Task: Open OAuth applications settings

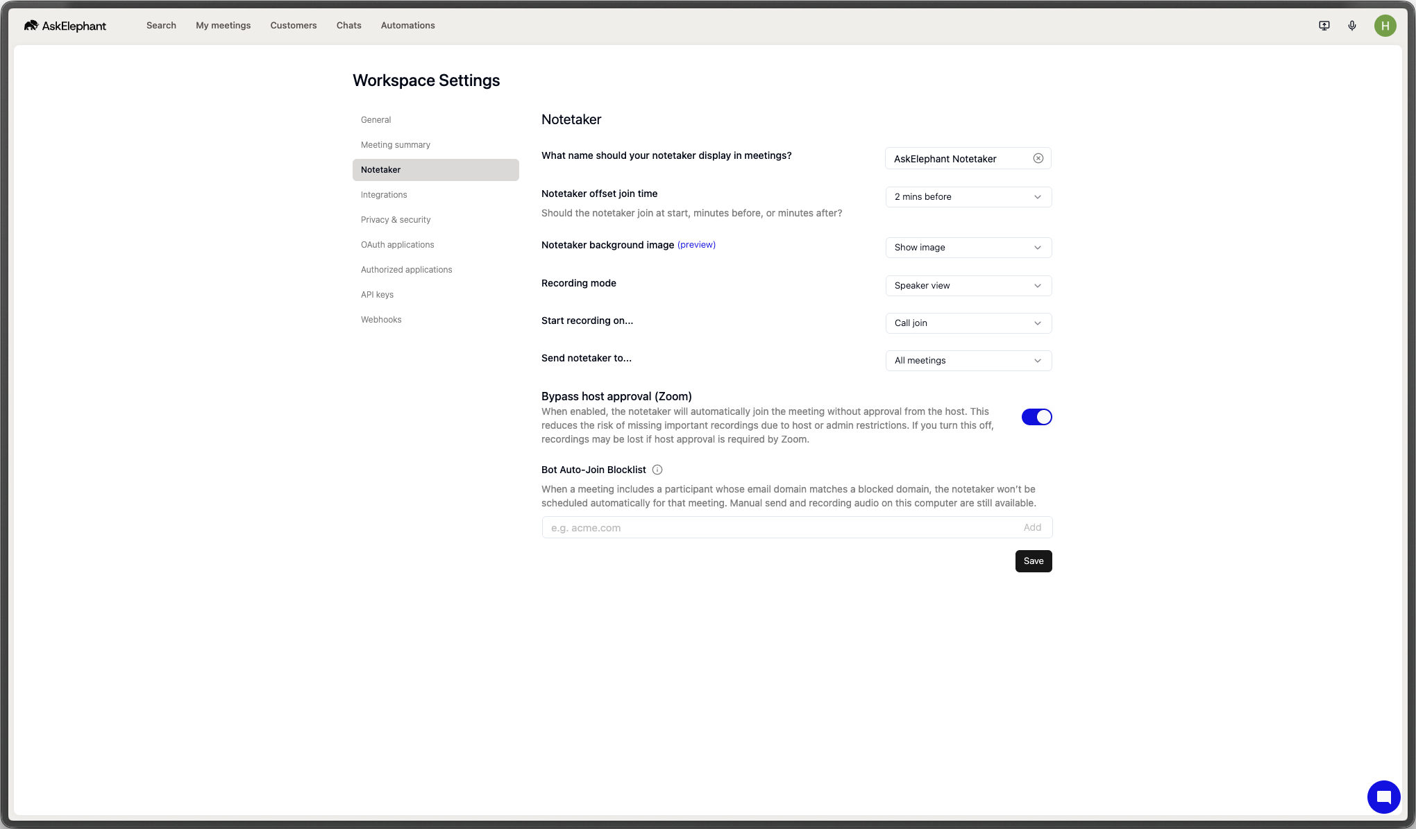Action: (436, 245)
